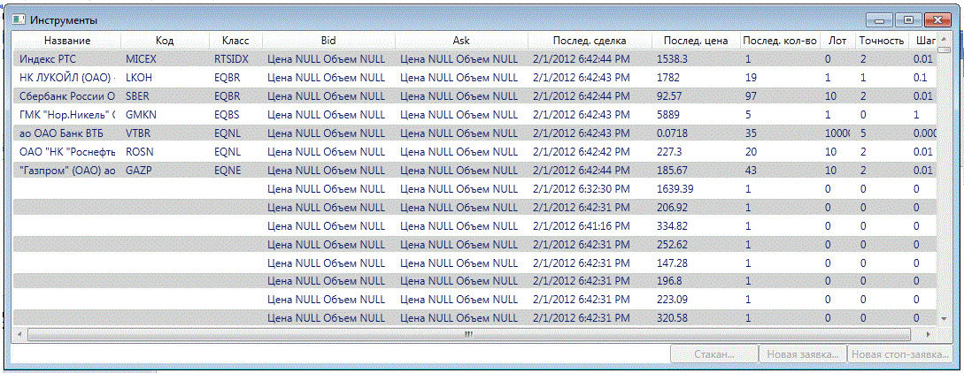The image size is (964, 373).
Task: Click last price 92.57
Action: tap(669, 96)
